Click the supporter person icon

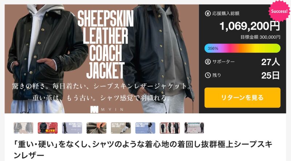208,62
